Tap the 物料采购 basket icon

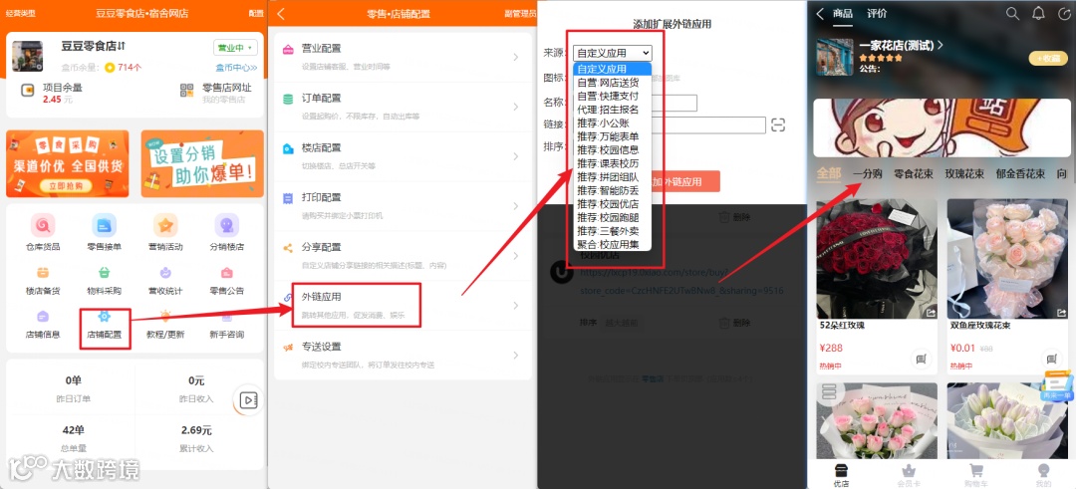[105, 273]
